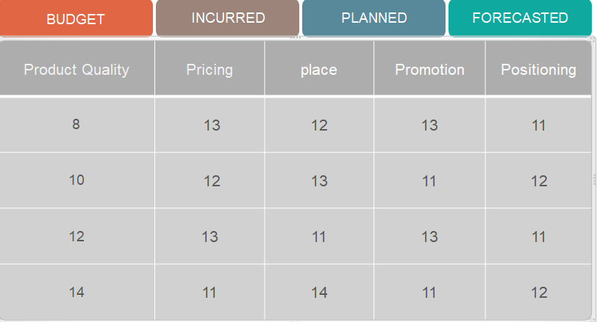
Task: Switch to the BUDGET tab
Action: 76,18
